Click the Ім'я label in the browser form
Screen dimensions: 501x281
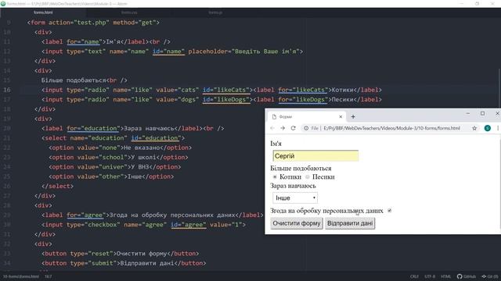click(x=276, y=144)
